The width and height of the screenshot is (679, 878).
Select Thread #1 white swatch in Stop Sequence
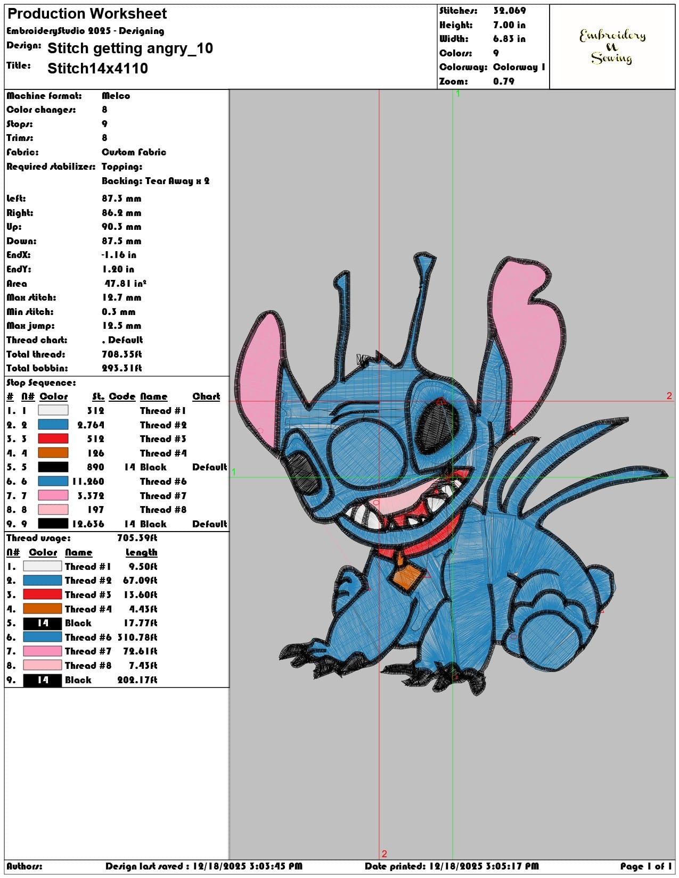pyautogui.click(x=53, y=410)
